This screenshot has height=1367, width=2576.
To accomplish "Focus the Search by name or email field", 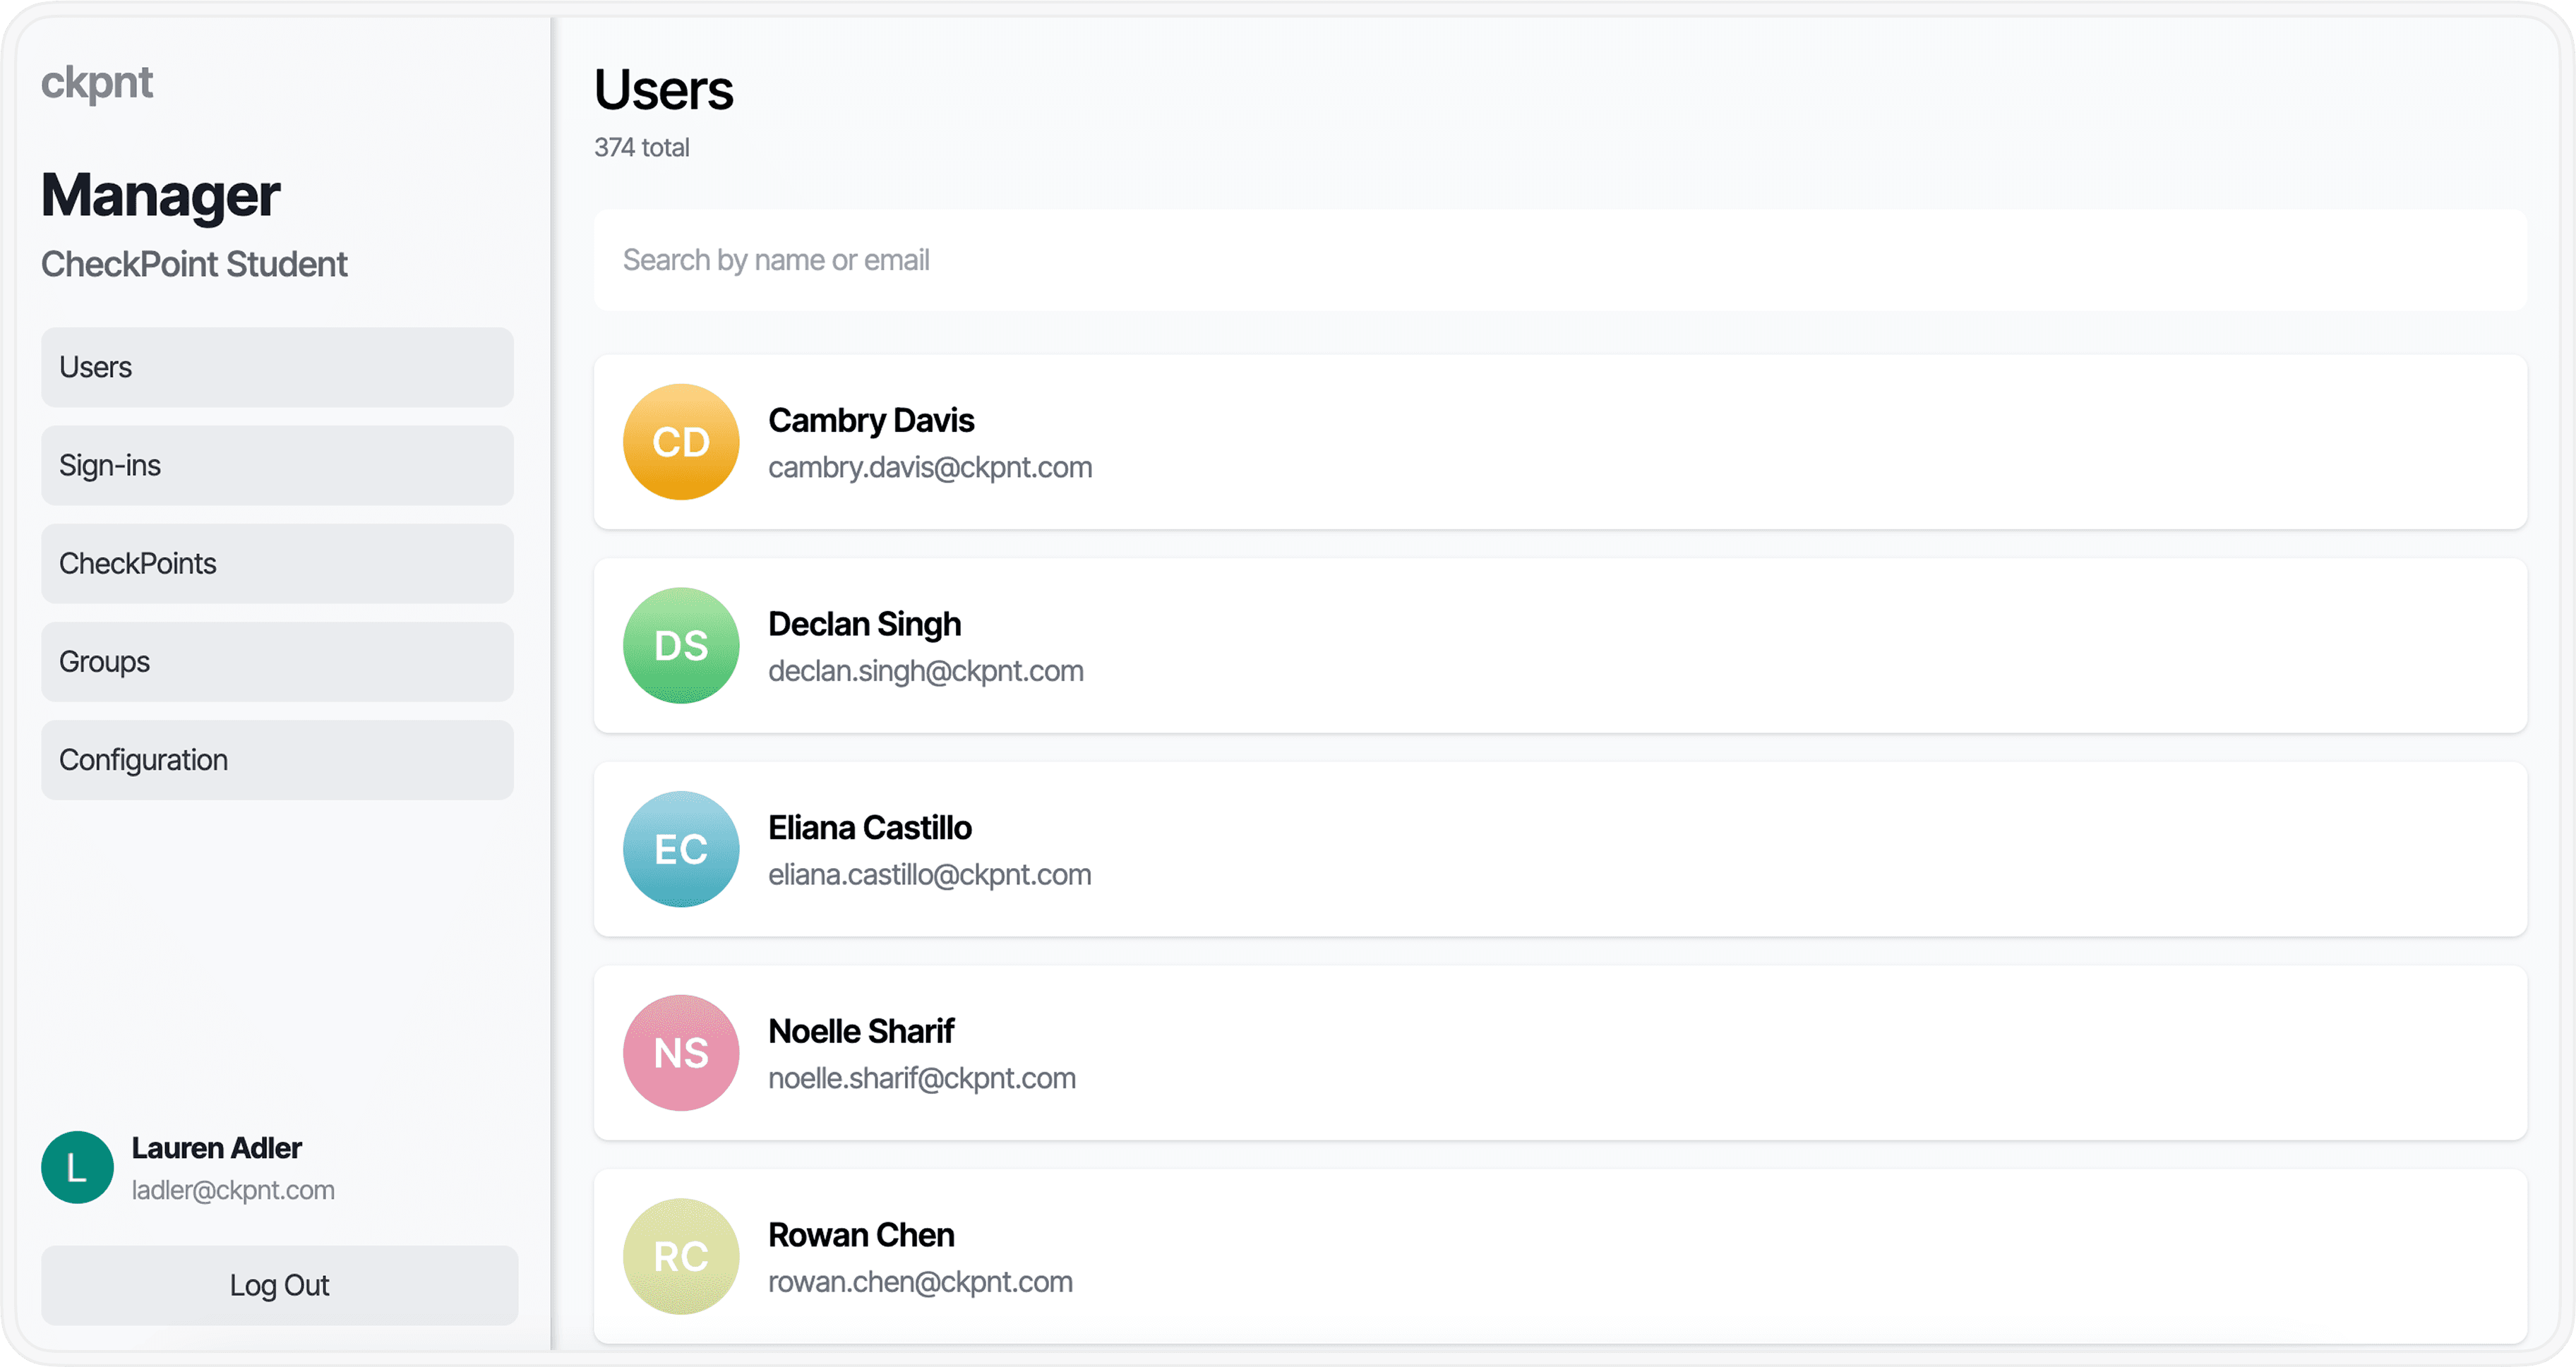I will (x=1560, y=260).
